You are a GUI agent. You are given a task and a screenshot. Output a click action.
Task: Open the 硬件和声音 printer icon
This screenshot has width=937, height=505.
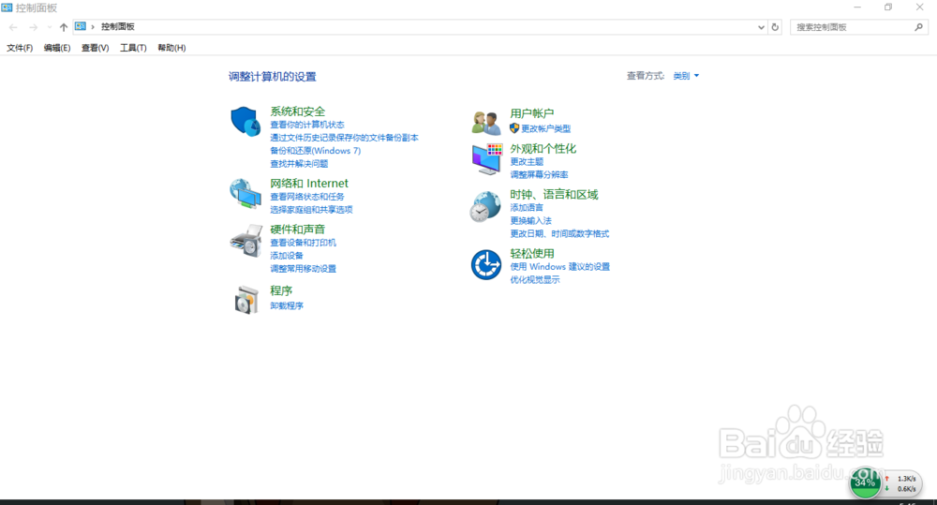245,241
